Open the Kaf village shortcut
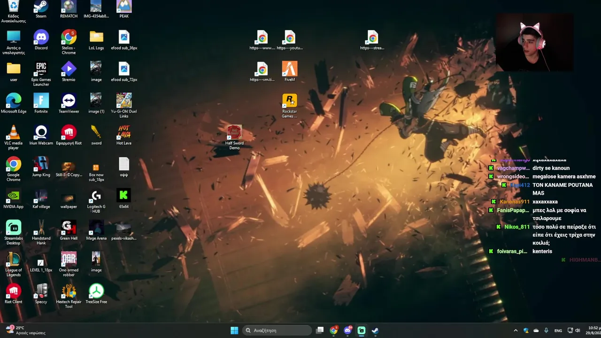Image resolution: width=601 pixels, height=338 pixels. [41, 199]
